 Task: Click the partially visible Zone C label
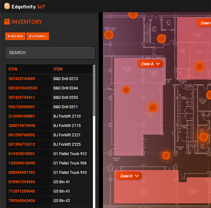204,23
